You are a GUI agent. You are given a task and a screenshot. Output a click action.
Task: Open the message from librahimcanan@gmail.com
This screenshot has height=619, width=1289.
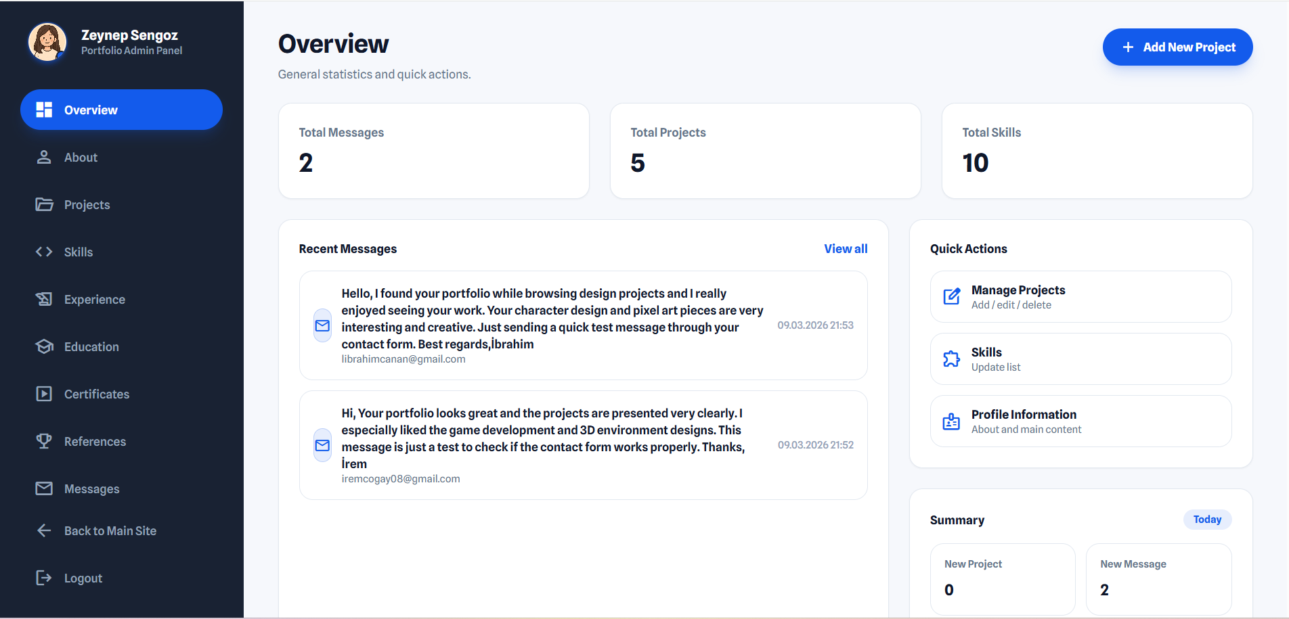tap(583, 325)
